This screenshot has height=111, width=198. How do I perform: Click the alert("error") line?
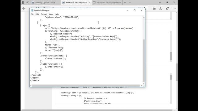pos(54,67)
